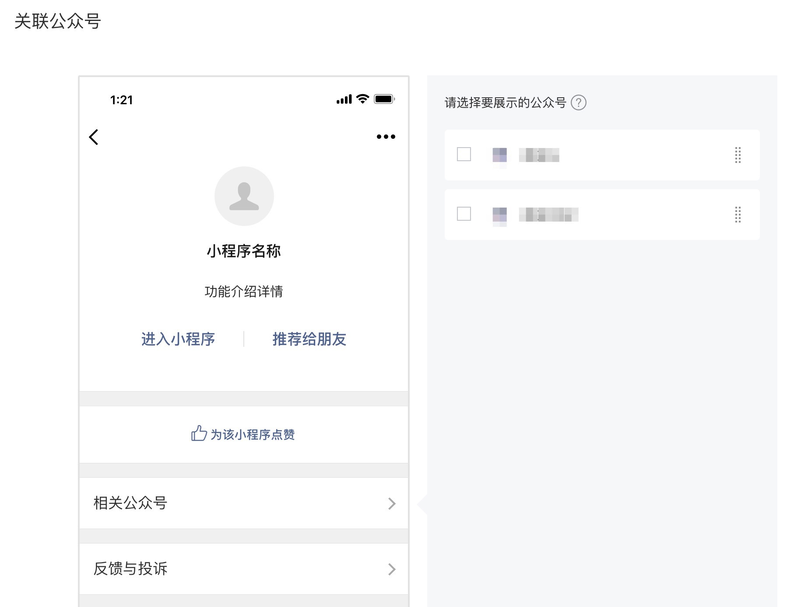Click the back arrow in phone preview

pos(94,137)
